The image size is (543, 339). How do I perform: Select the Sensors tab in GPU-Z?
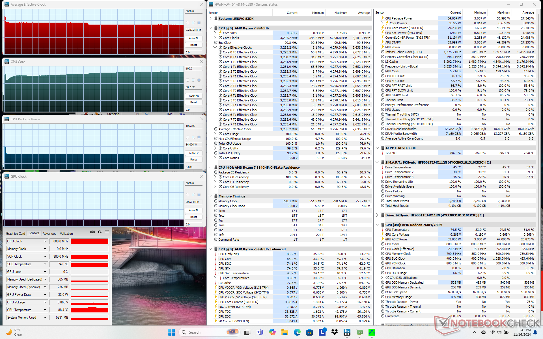[x=34, y=233]
